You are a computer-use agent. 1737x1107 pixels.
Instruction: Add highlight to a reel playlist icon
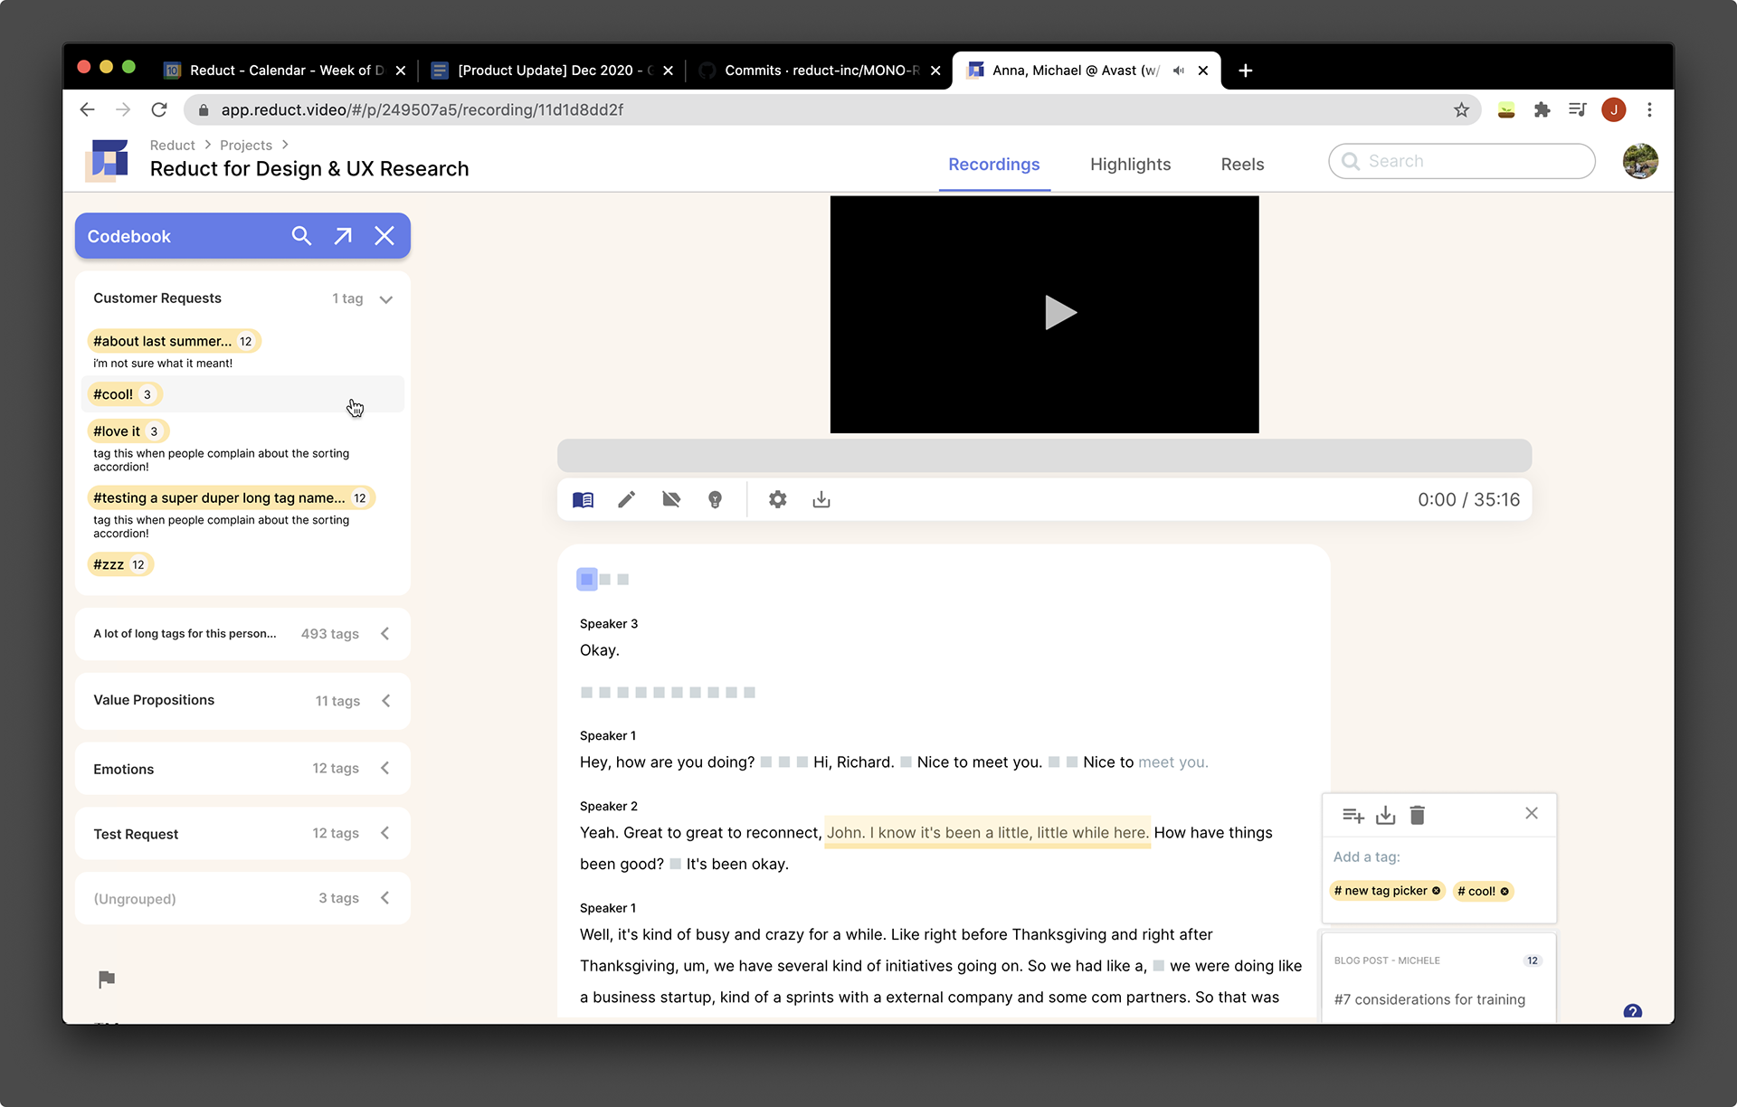pyautogui.click(x=1353, y=816)
